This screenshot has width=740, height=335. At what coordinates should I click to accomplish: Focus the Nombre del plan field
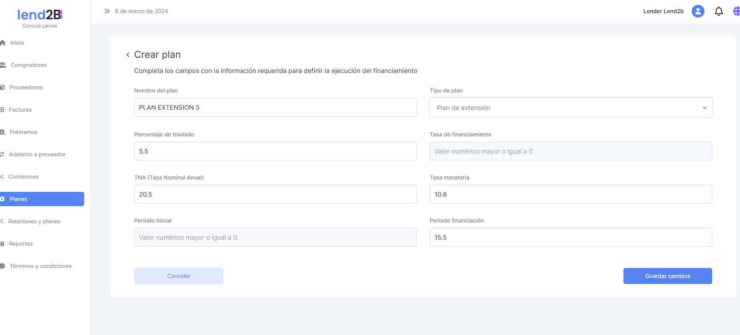(275, 107)
